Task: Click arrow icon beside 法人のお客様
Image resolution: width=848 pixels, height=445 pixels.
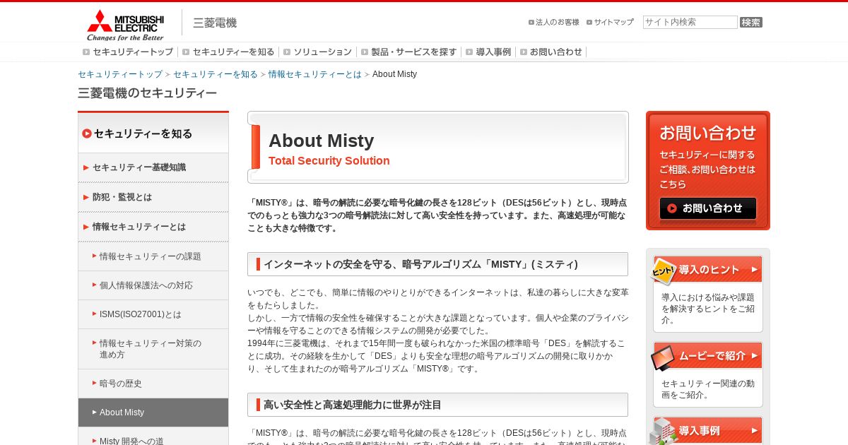Action: [531, 23]
